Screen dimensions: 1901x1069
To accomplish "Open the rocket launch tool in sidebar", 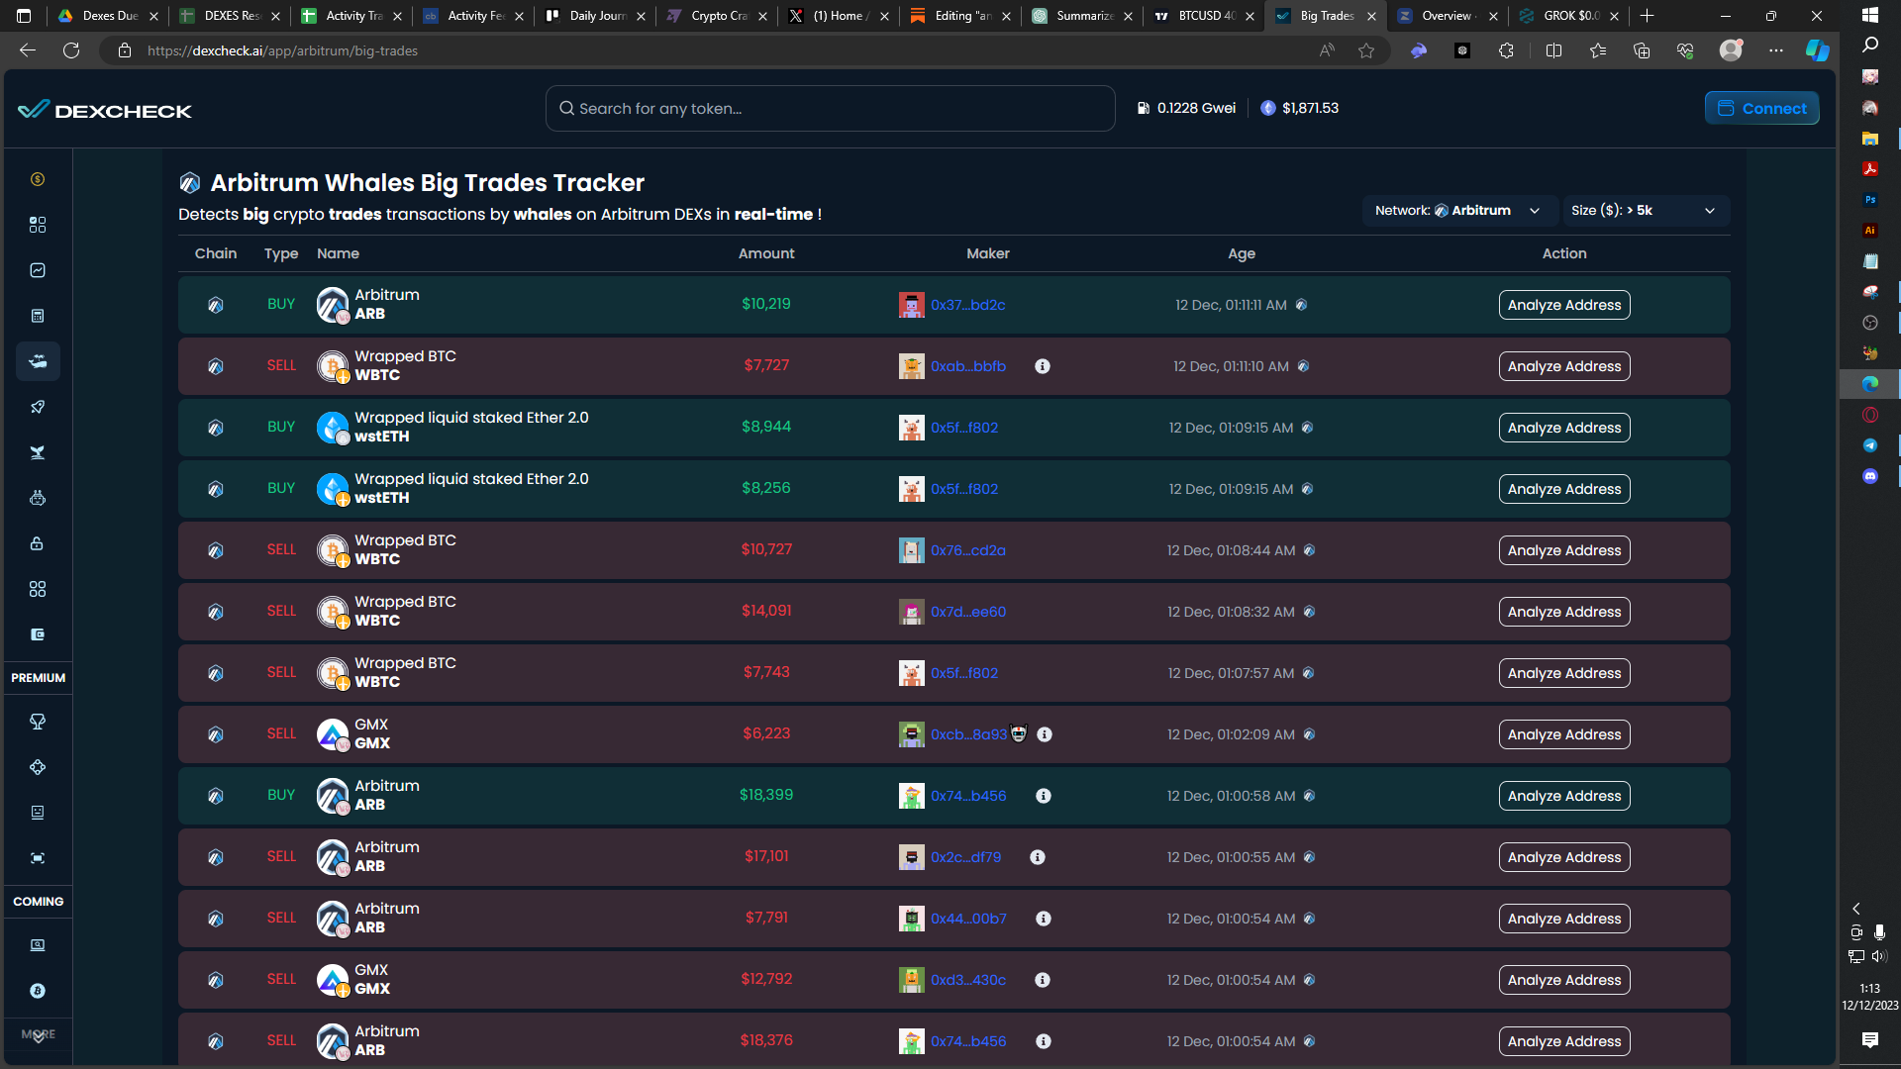I will (38, 407).
